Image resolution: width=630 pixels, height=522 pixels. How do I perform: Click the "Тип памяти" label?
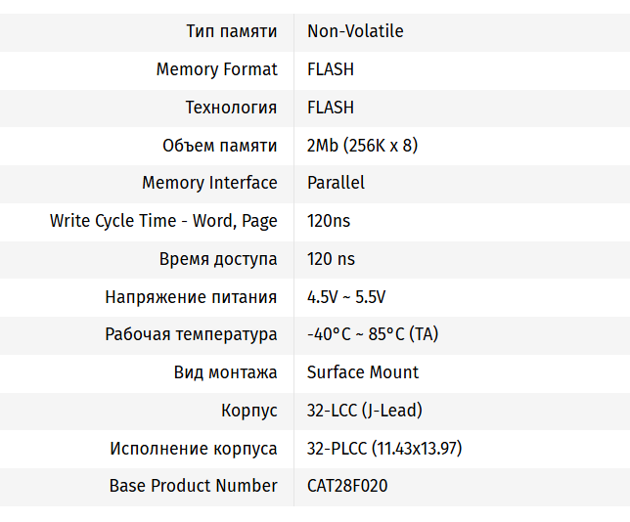pos(231,31)
